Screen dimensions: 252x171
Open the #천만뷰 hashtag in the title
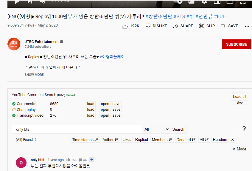204,17
